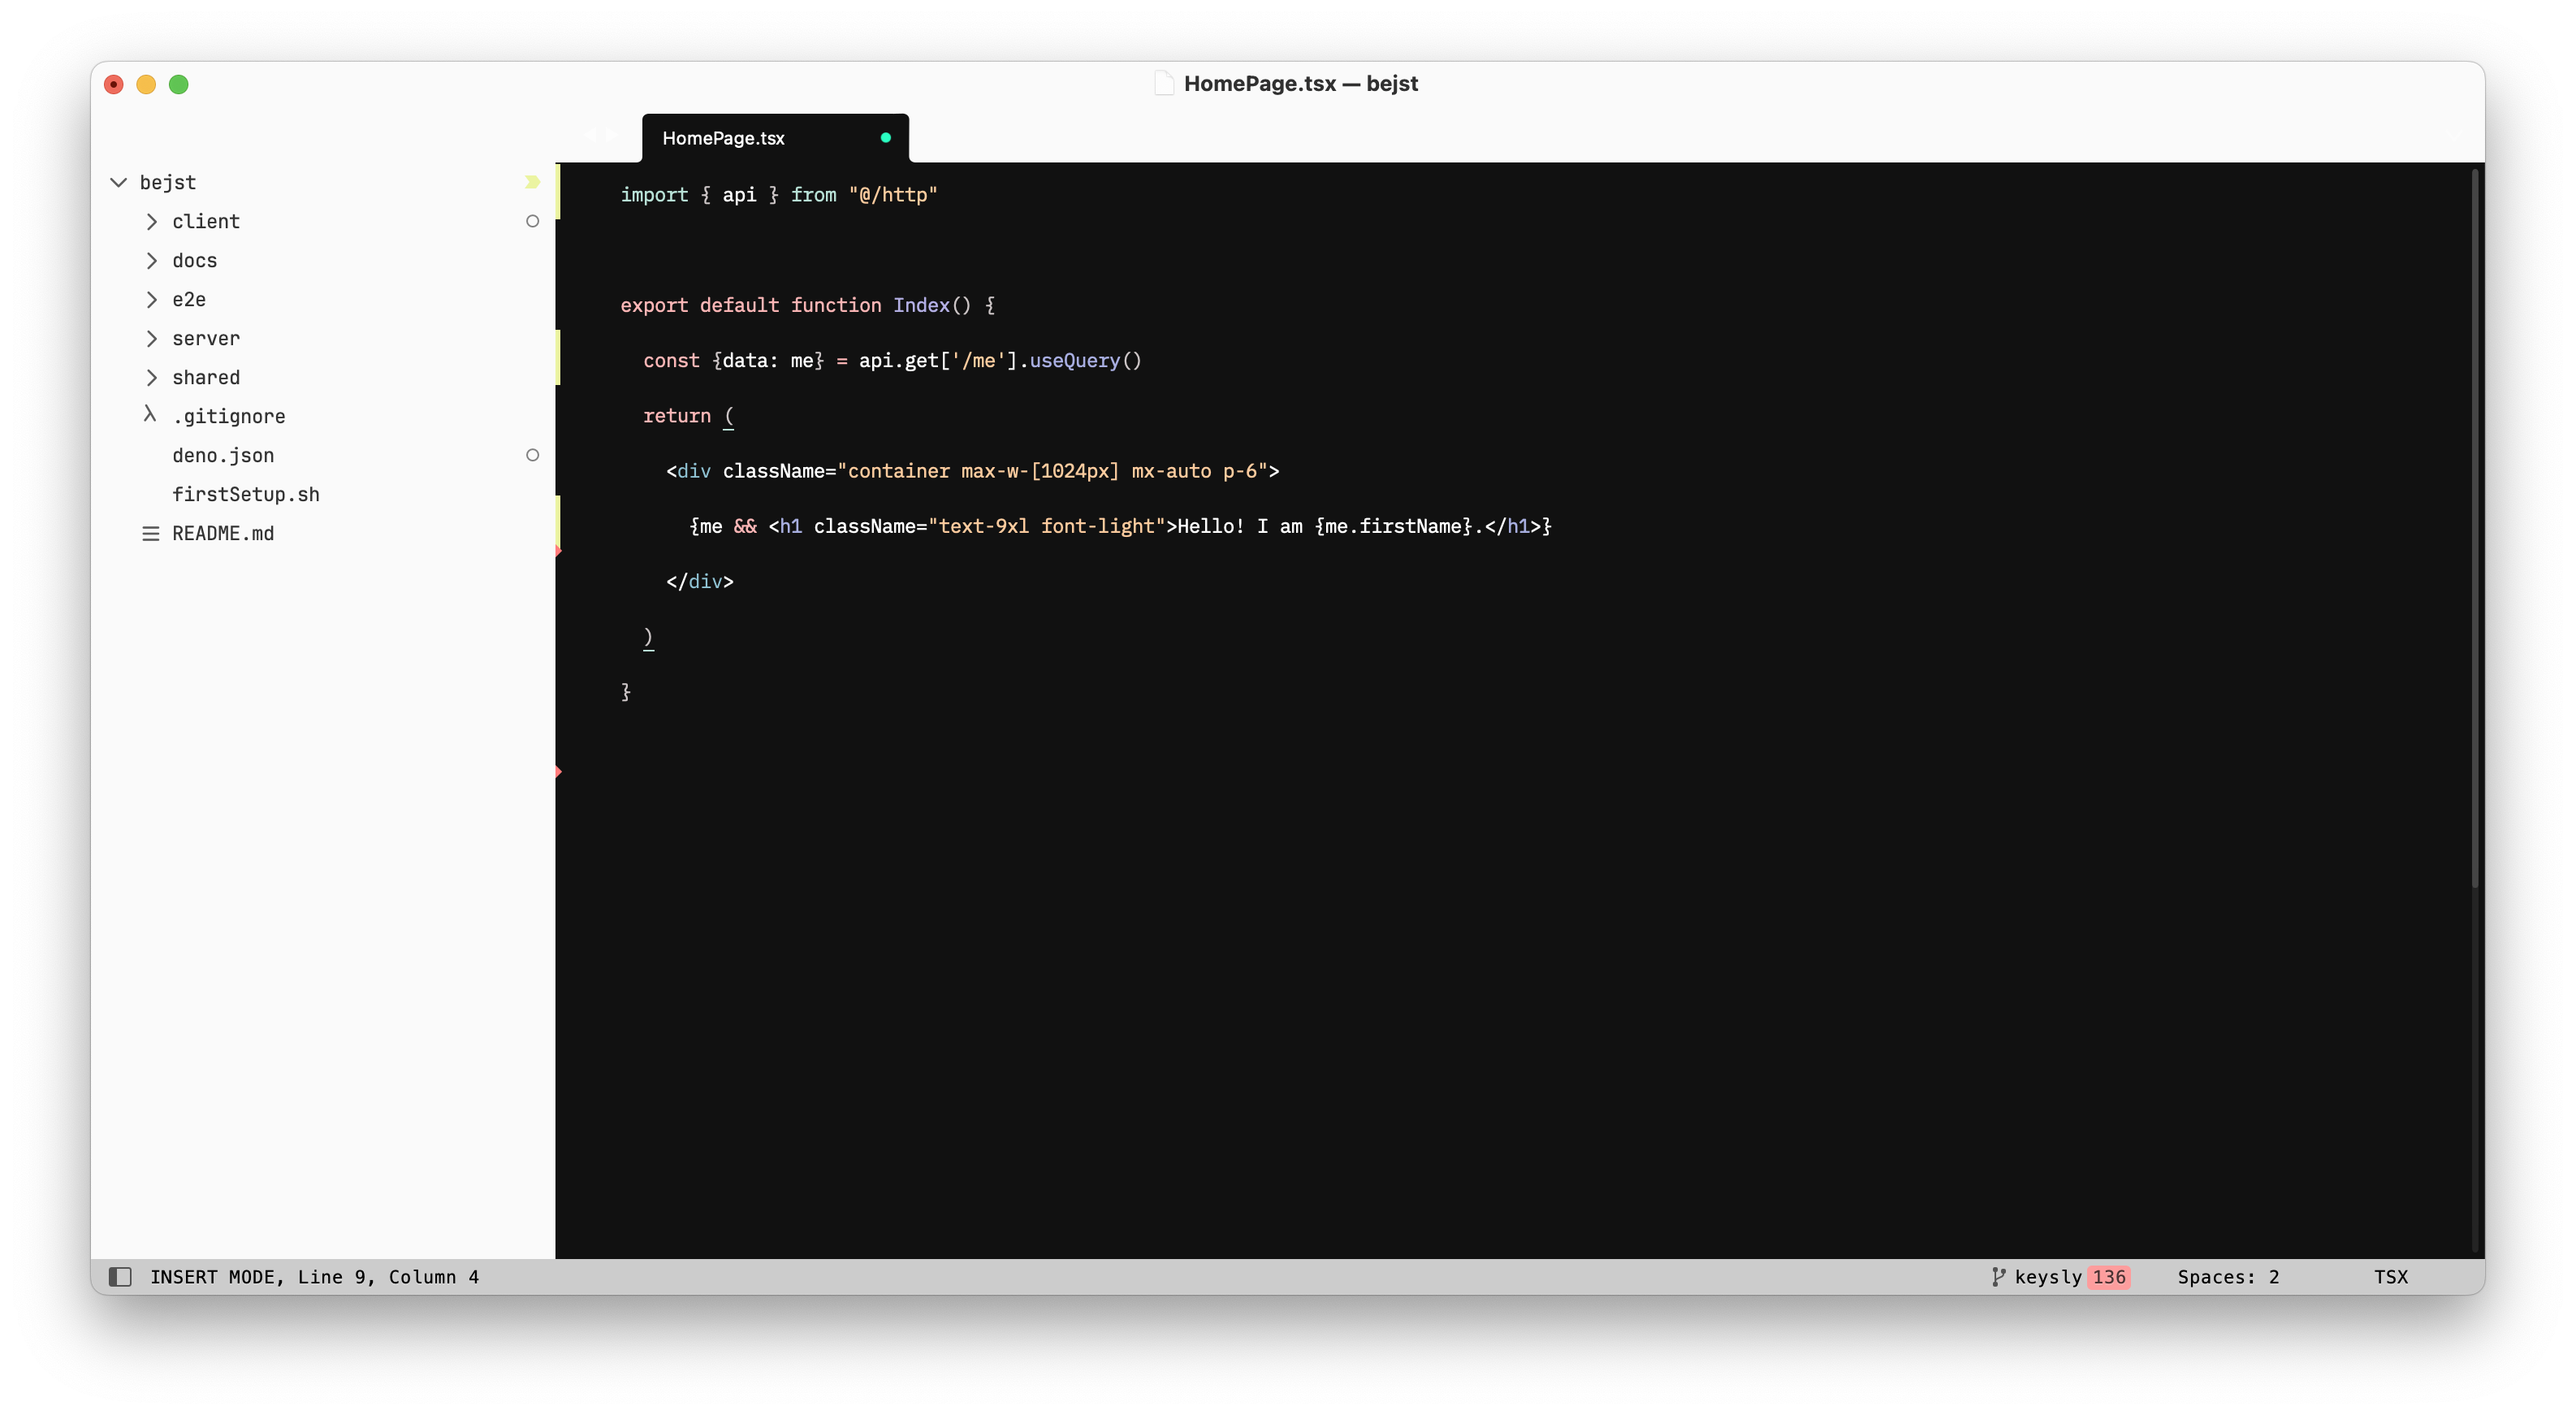The height and width of the screenshot is (1415, 2576).
Task: Click the modified circle badge next to deno.json
Action: point(532,455)
